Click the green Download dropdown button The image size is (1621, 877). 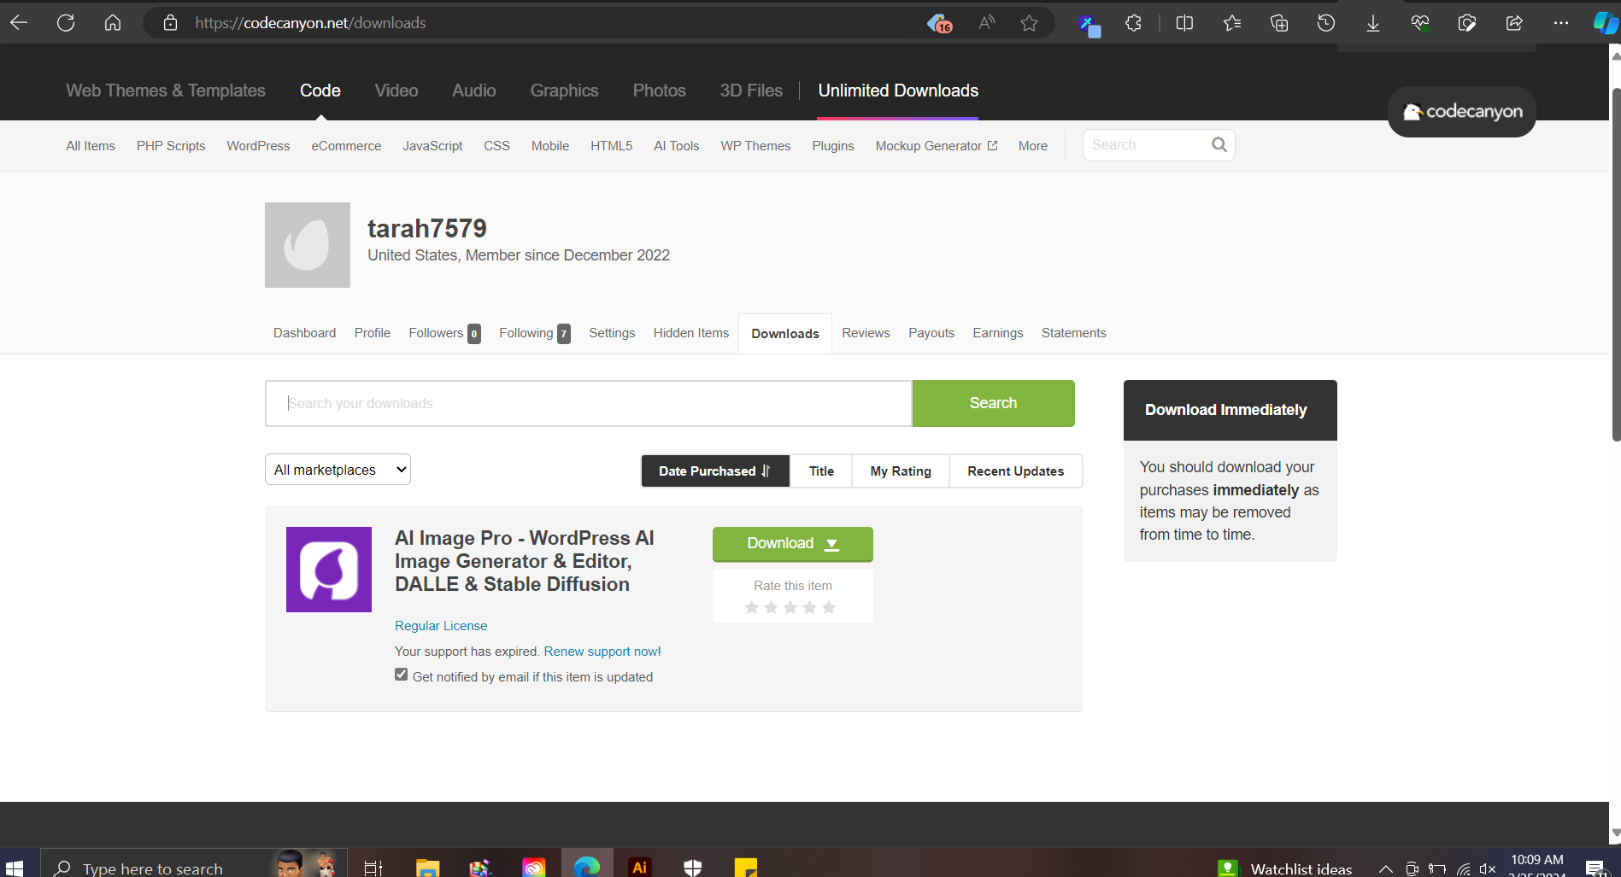pos(793,544)
